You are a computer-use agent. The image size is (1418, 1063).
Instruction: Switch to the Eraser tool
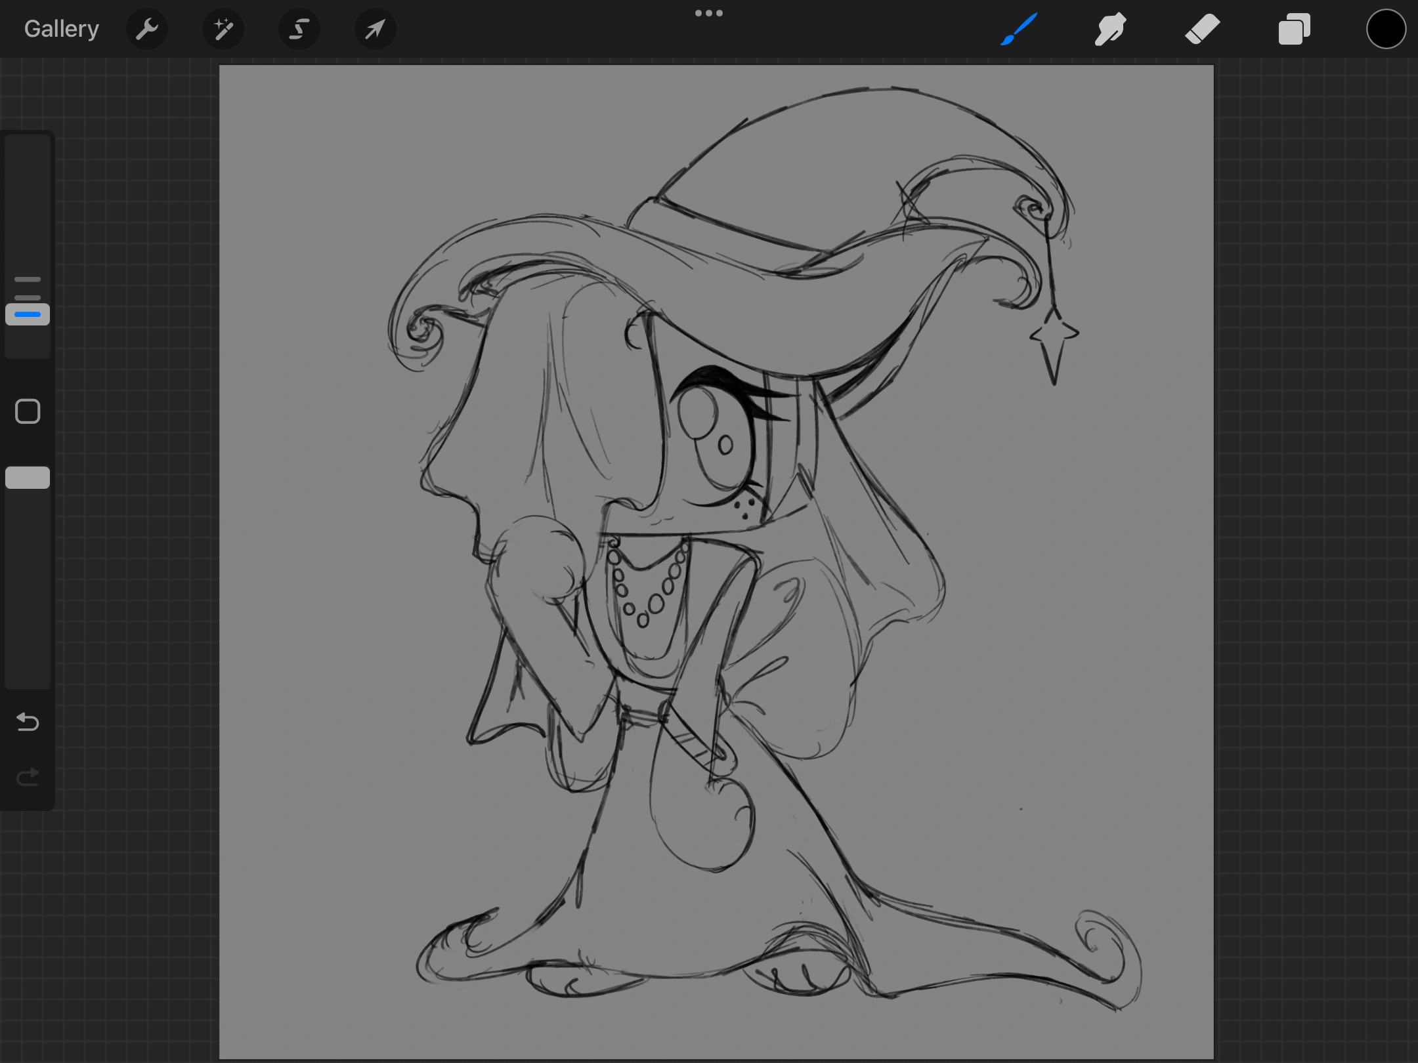click(x=1202, y=29)
